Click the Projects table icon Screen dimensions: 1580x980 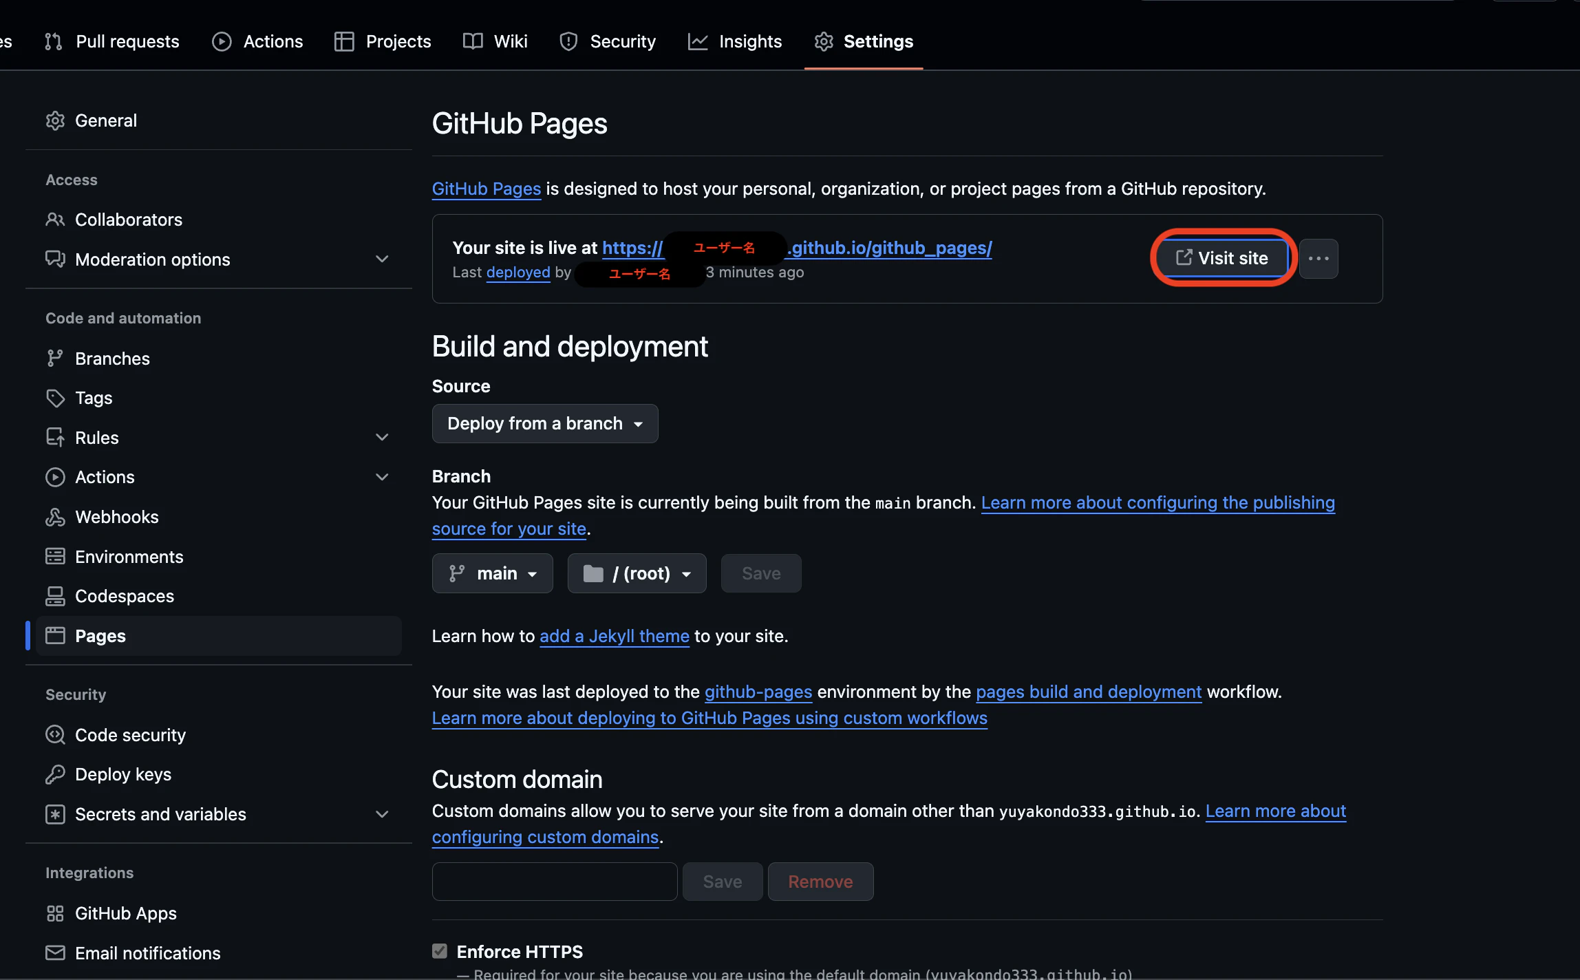click(x=344, y=41)
